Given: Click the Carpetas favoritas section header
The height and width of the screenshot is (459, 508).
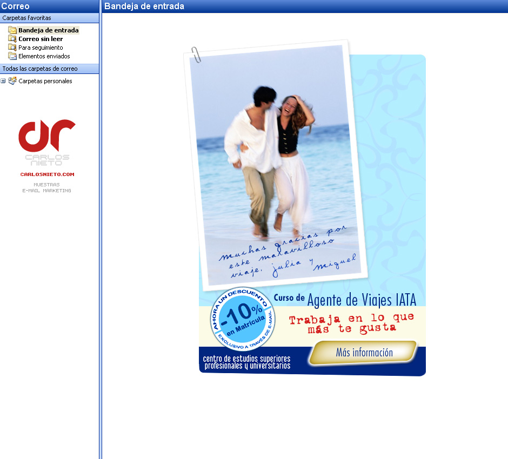Looking at the screenshot, I should [50, 18].
